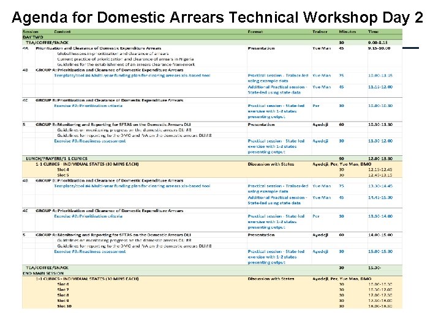Click 'Global lessons in prioritization and clearance of arrears'
The width and height of the screenshot is (441, 330).
(x=113, y=54)
